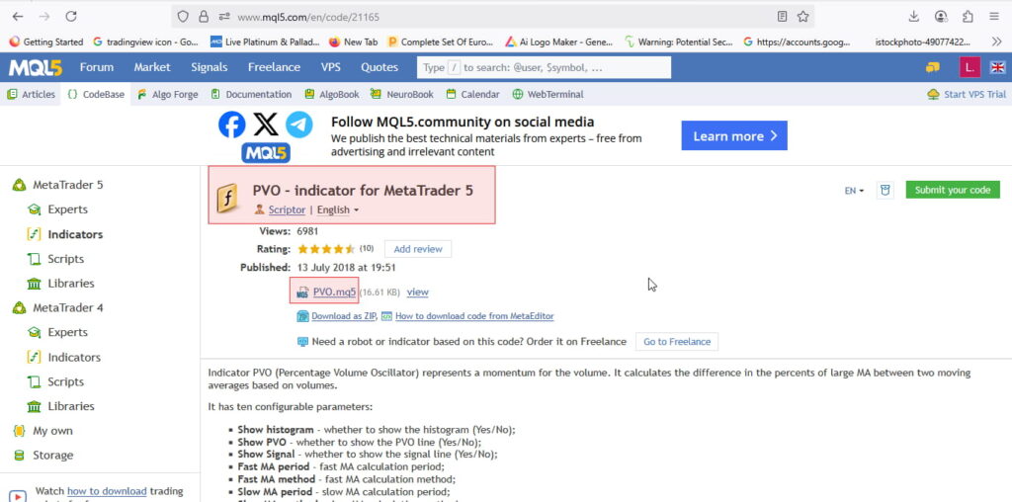Open author Scriptor profile link
Viewport: 1012px width, 502px height.
pos(287,209)
